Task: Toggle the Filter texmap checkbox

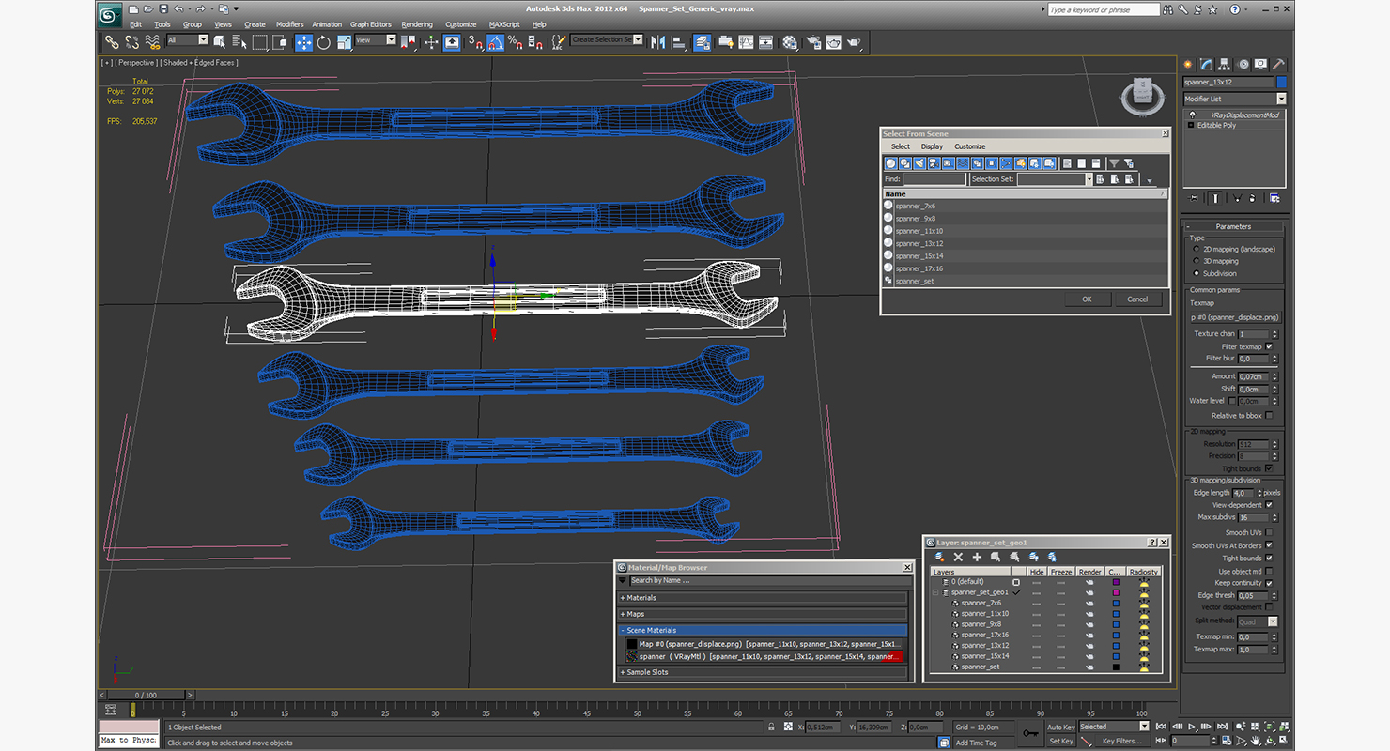Action: tap(1269, 346)
